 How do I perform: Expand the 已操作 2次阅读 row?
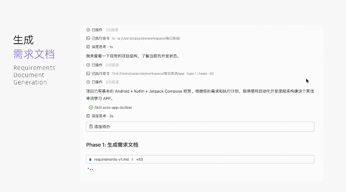tap(102, 65)
